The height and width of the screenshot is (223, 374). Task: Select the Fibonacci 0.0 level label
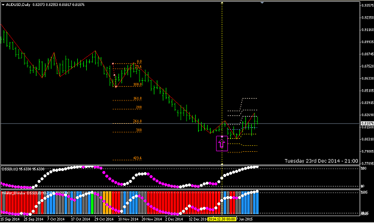click(139, 62)
